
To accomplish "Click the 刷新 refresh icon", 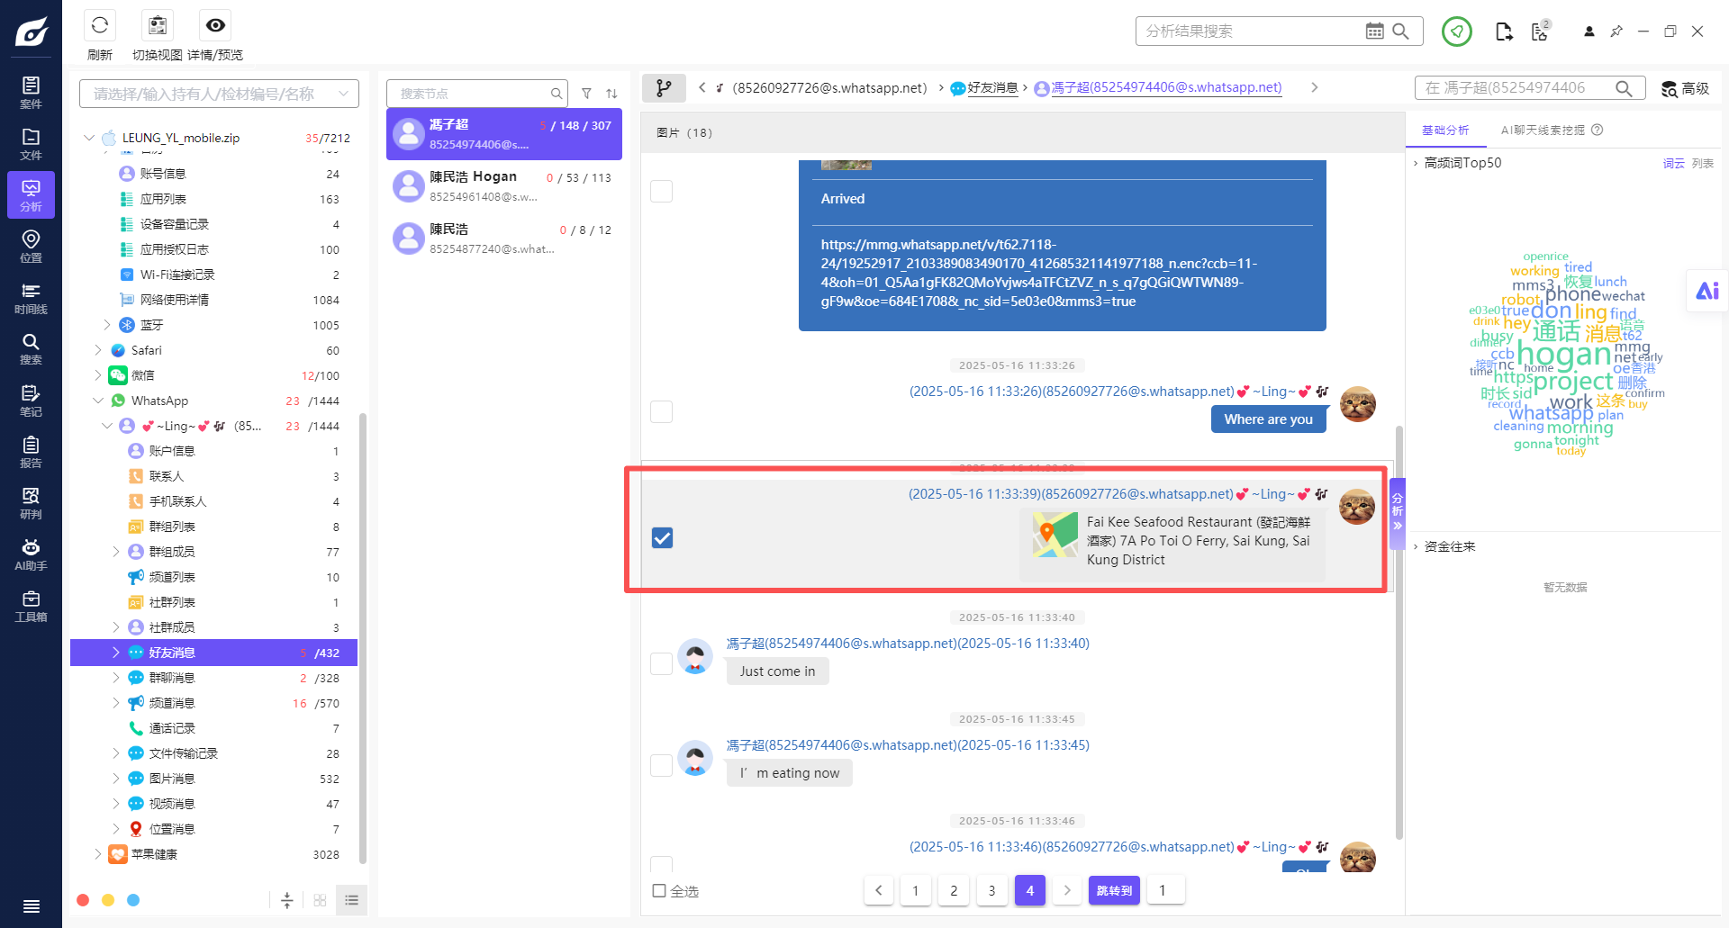I will click(100, 25).
